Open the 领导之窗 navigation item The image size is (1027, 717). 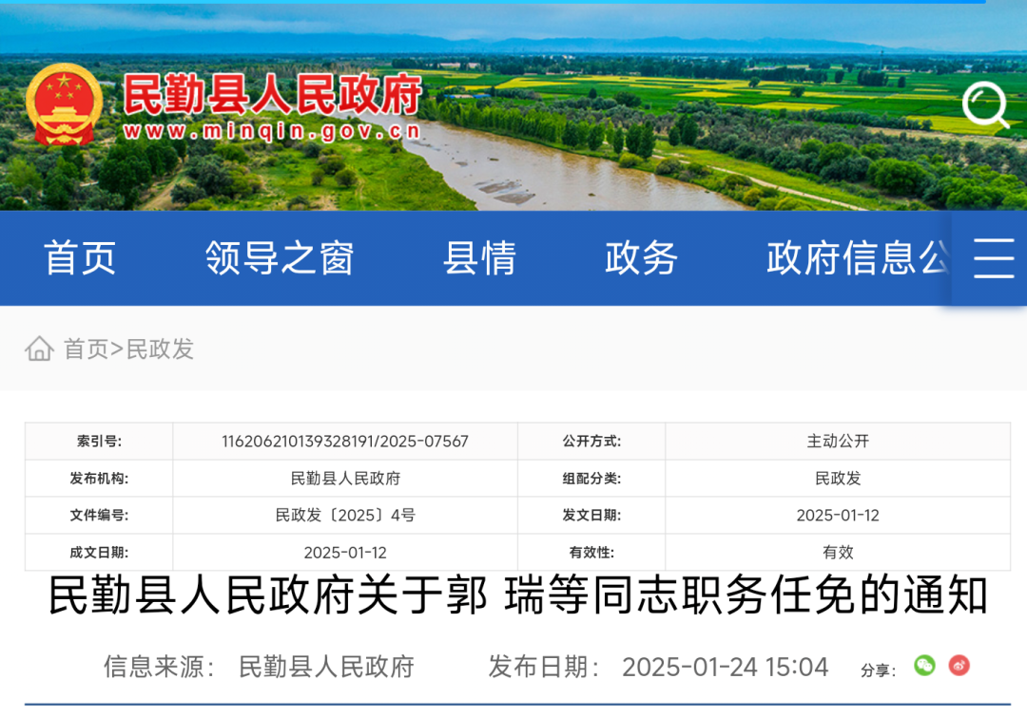[x=280, y=257]
